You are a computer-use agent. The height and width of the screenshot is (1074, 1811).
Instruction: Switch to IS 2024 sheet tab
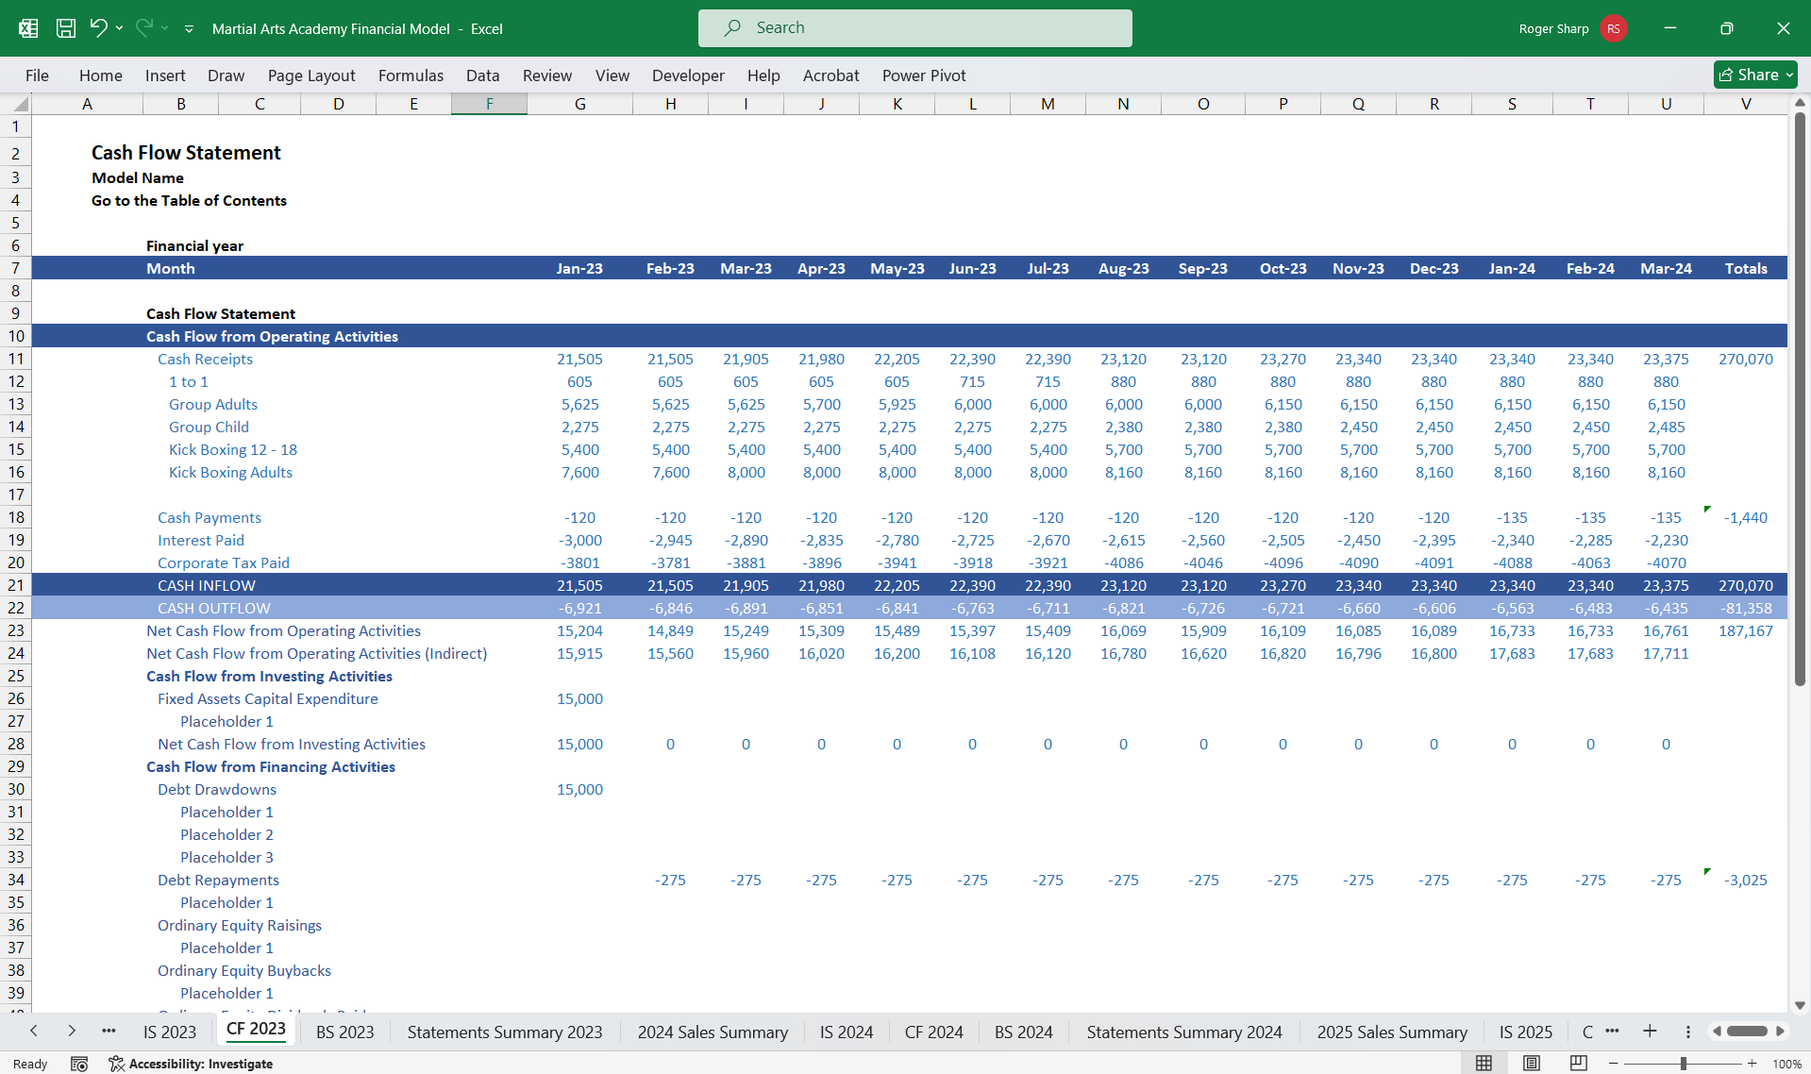point(847,1032)
